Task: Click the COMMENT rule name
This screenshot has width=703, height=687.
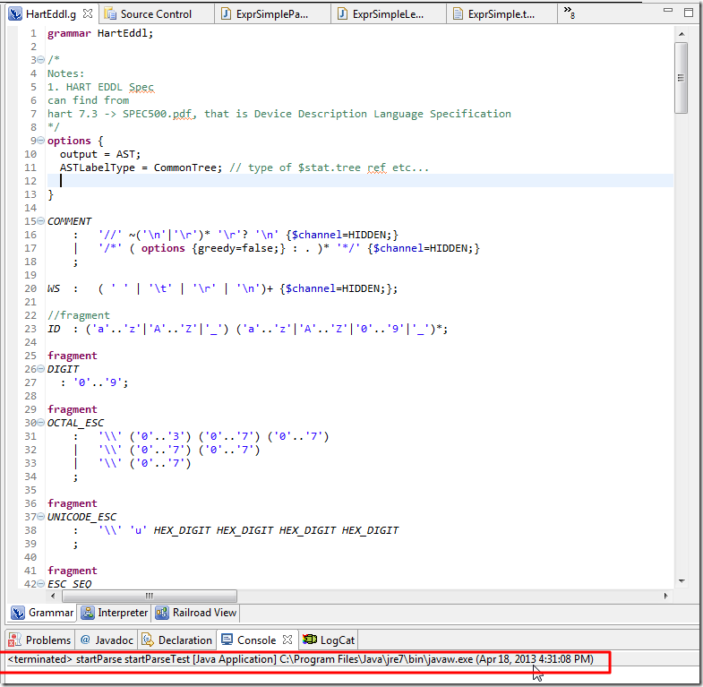Action: pos(70,221)
